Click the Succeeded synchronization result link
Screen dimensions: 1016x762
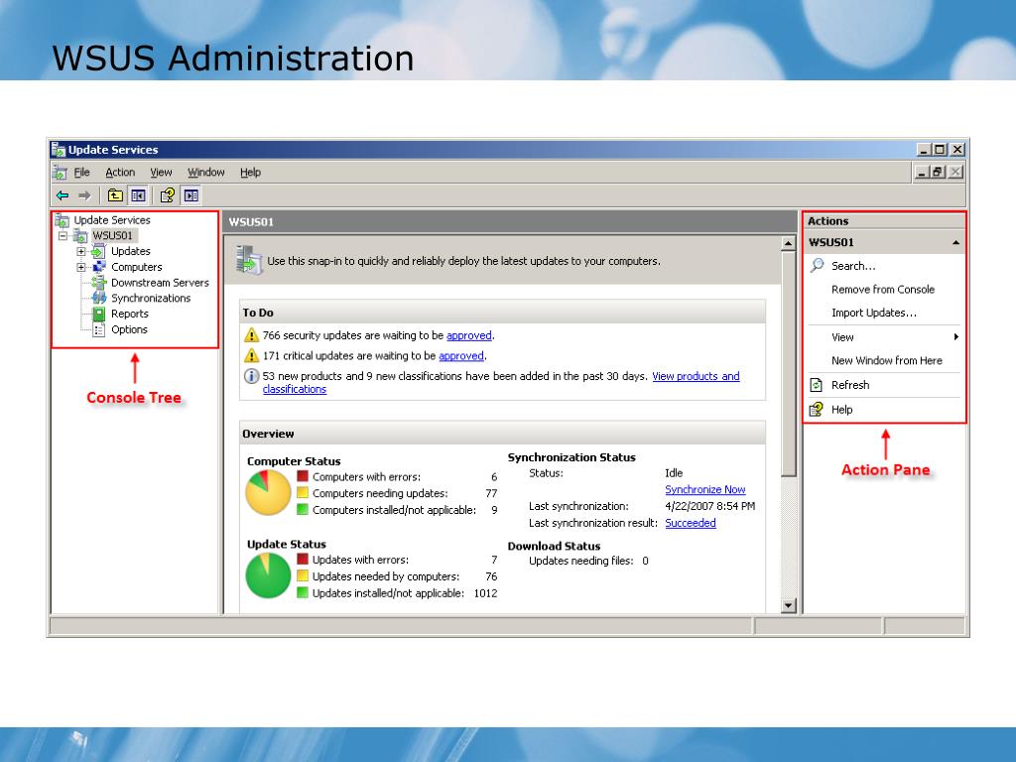(x=691, y=523)
